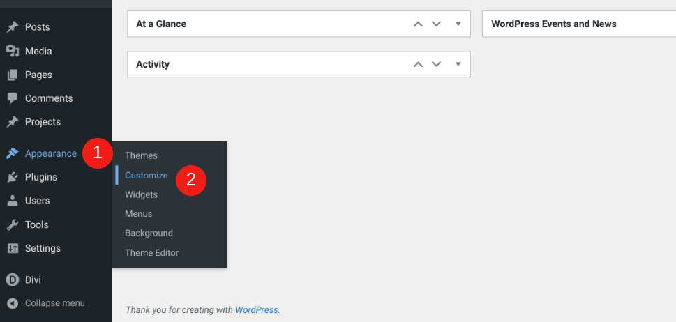Select Menus in the submenu

[138, 214]
